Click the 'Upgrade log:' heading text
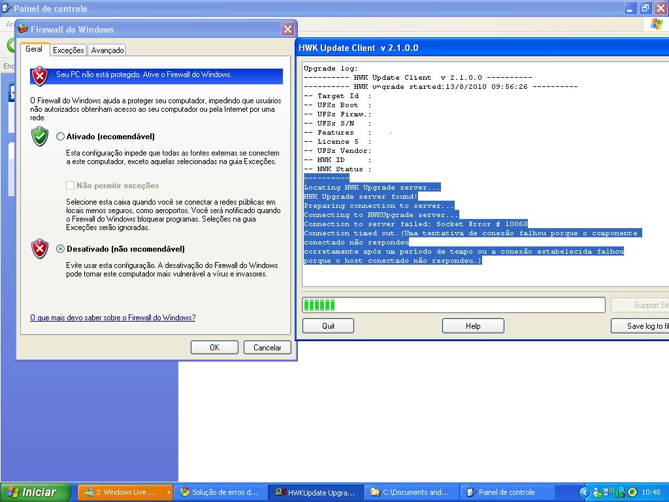The height and width of the screenshot is (502, 669). [x=331, y=68]
